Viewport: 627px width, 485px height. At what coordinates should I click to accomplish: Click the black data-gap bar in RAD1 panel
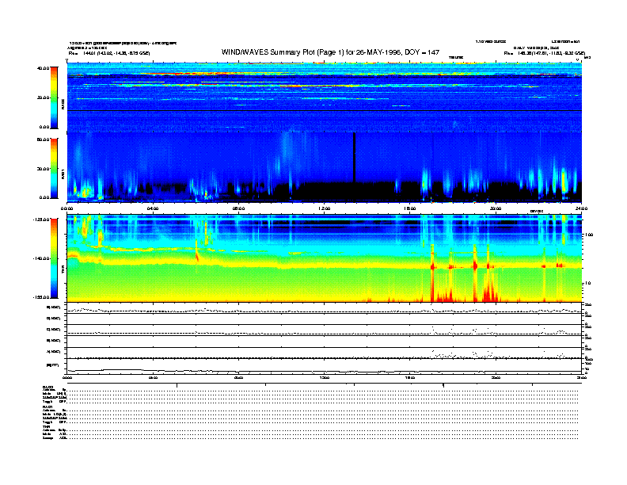(355, 158)
